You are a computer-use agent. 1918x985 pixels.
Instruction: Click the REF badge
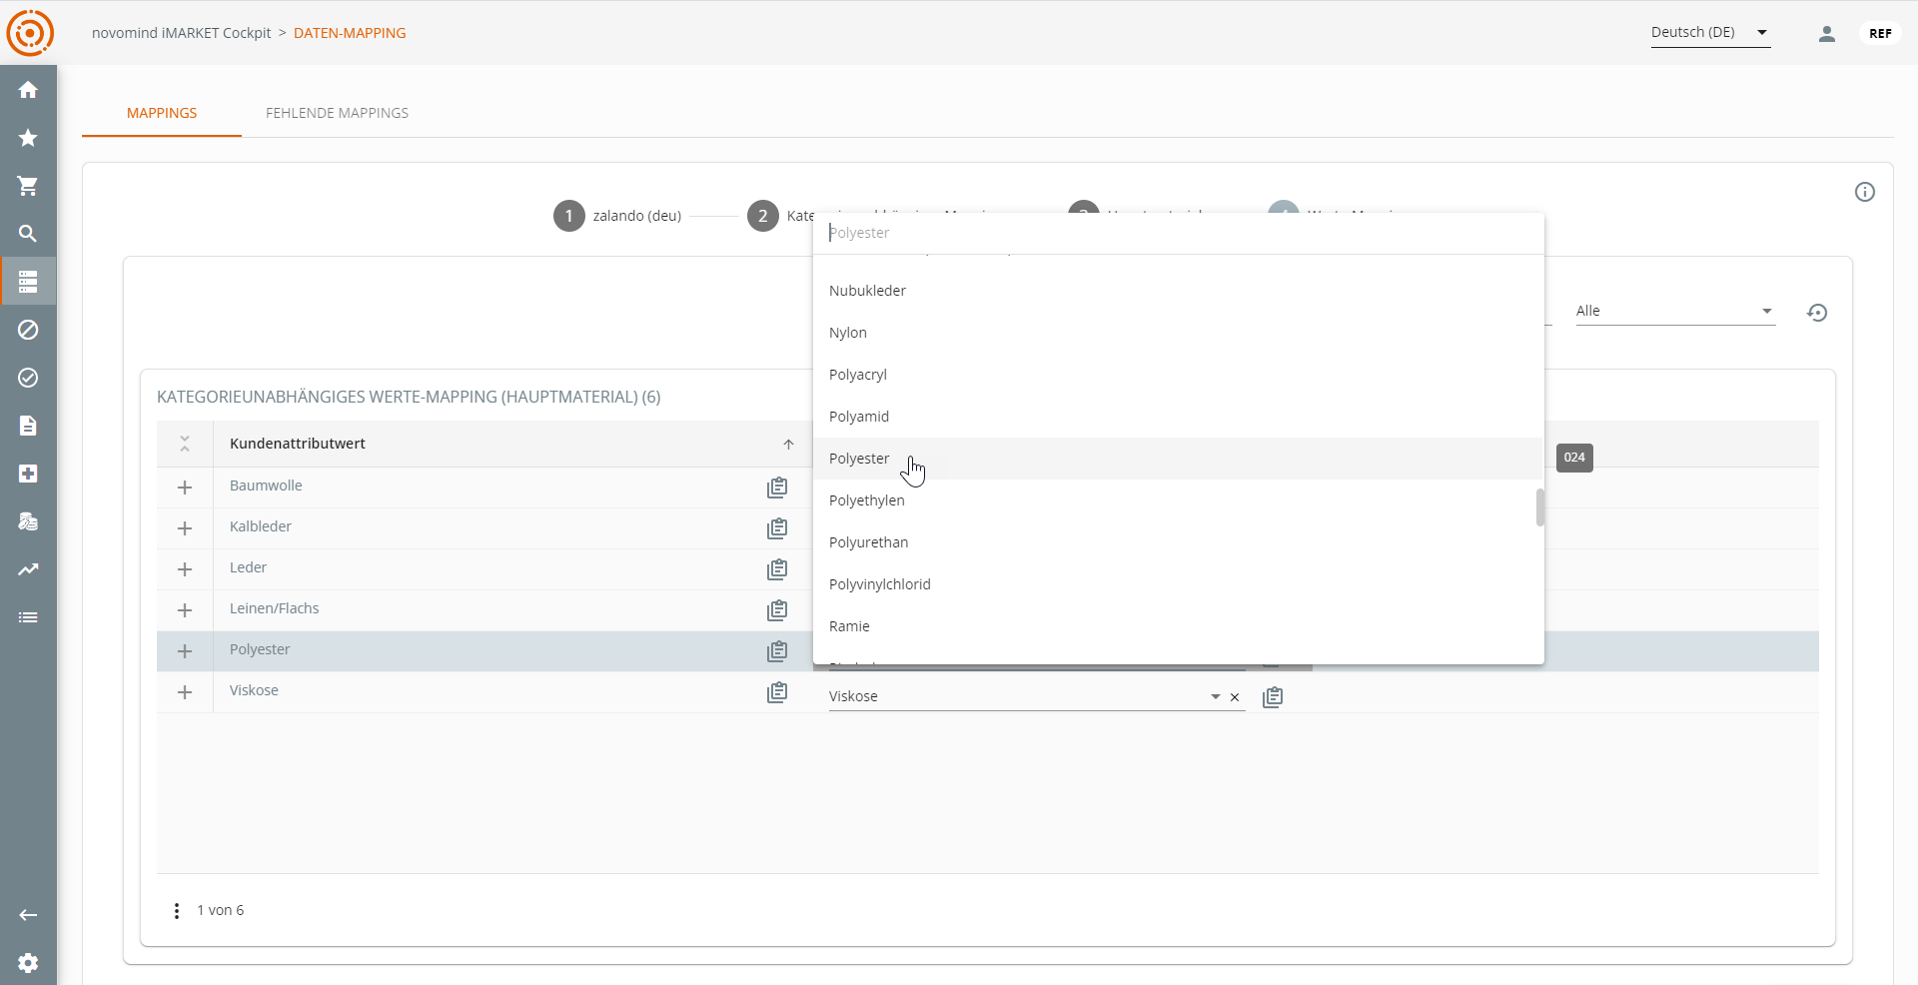(1880, 33)
